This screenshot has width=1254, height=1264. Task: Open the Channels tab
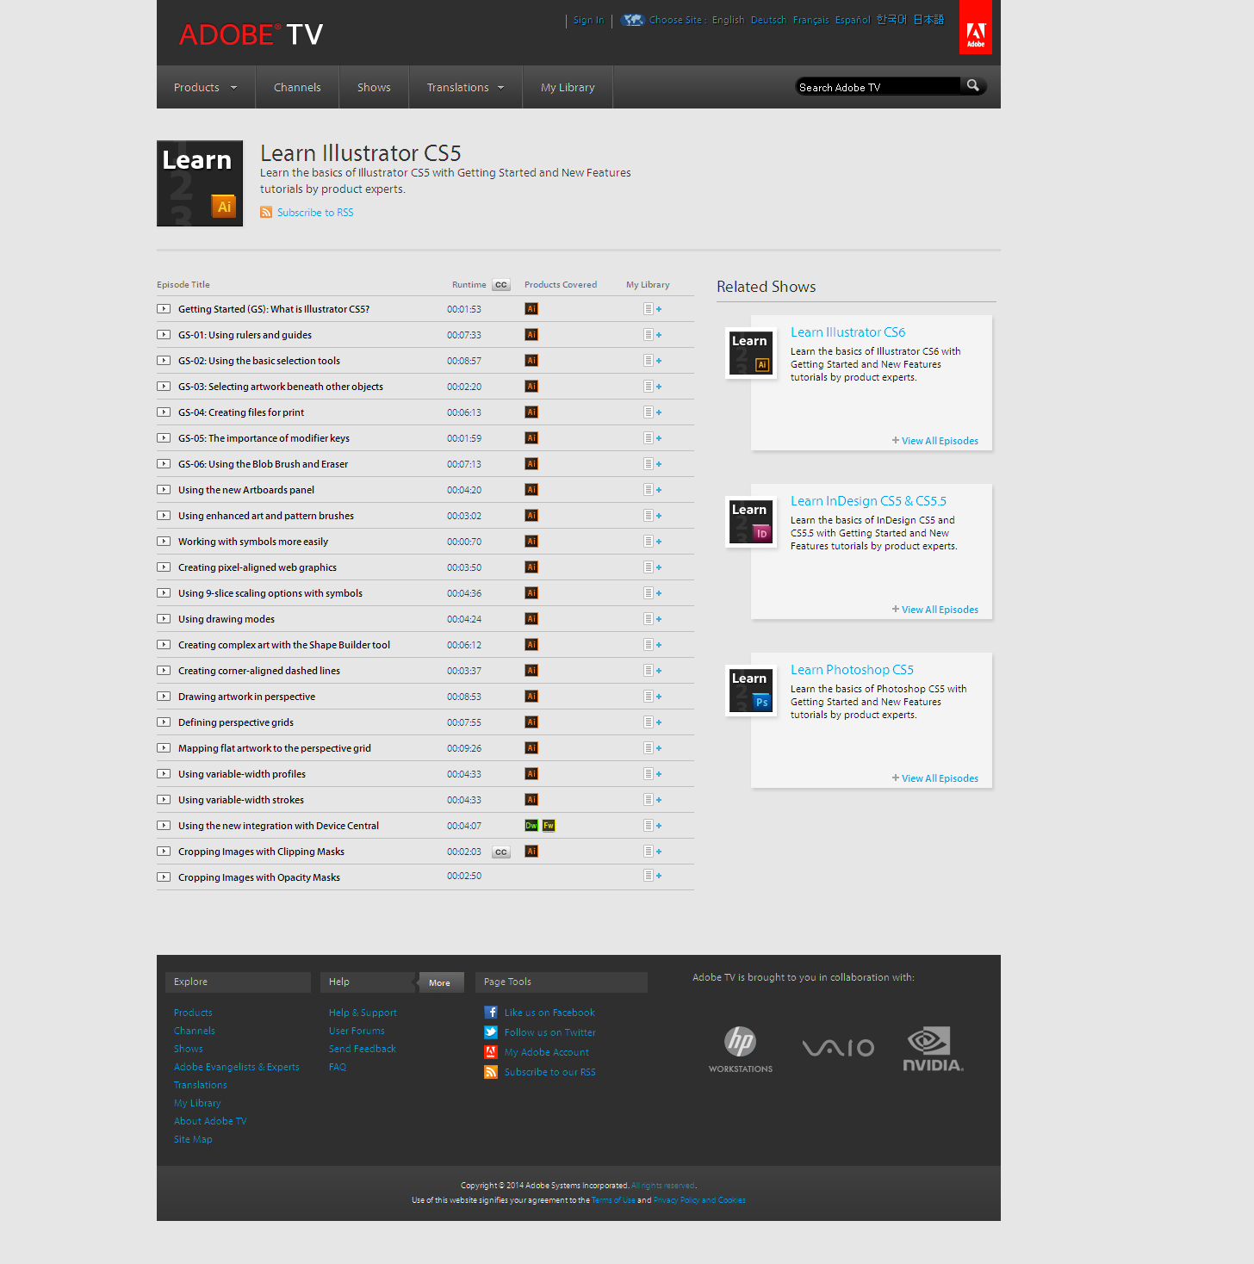coord(297,87)
